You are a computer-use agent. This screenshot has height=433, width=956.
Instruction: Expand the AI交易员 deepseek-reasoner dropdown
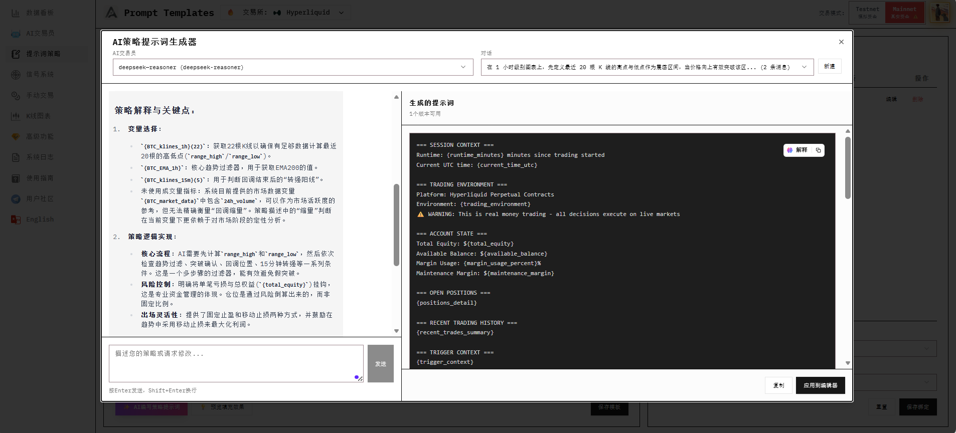point(292,67)
